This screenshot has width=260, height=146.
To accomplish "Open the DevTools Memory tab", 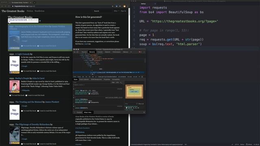I will coord(126,52).
